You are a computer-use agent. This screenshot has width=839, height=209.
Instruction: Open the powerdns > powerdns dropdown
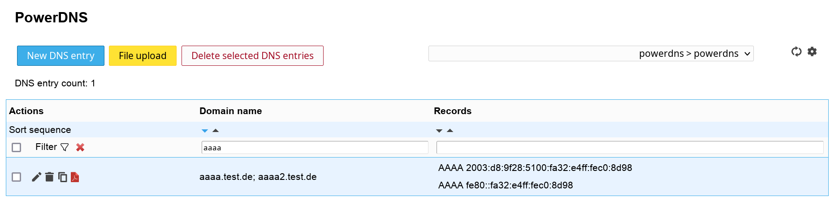coord(591,54)
